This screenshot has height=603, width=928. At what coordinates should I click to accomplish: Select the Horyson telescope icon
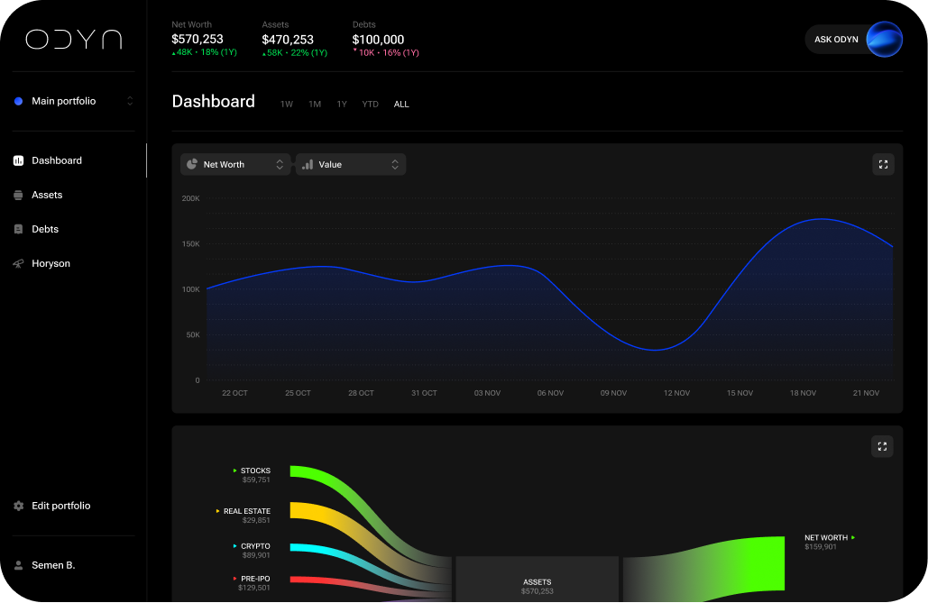click(x=18, y=263)
